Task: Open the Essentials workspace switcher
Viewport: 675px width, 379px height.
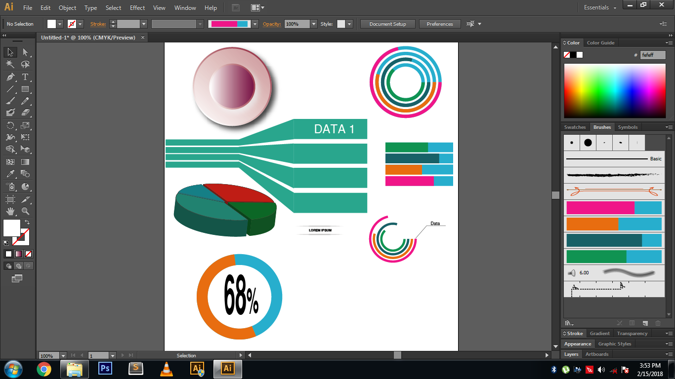Action: pos(600,7)
